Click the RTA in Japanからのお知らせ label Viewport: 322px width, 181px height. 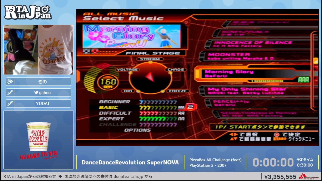coord(30,177)
